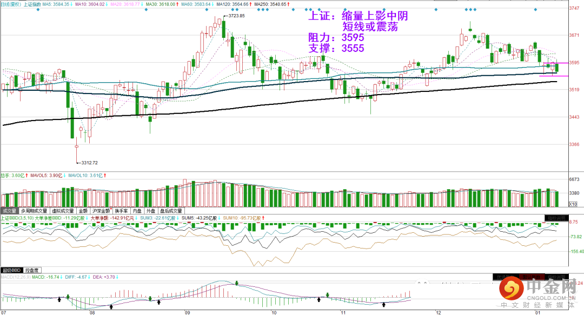
Task: Click 指标说明 button in BBD panel
Action: pyautogui.click(x=556, y=218)
